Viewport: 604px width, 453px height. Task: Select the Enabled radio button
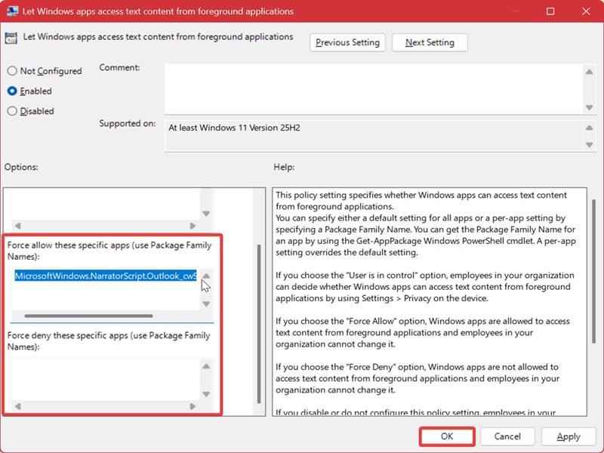click(12, 91)
